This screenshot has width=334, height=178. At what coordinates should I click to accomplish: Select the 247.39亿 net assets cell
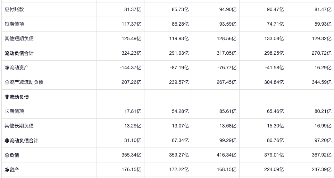pos(322,170)
